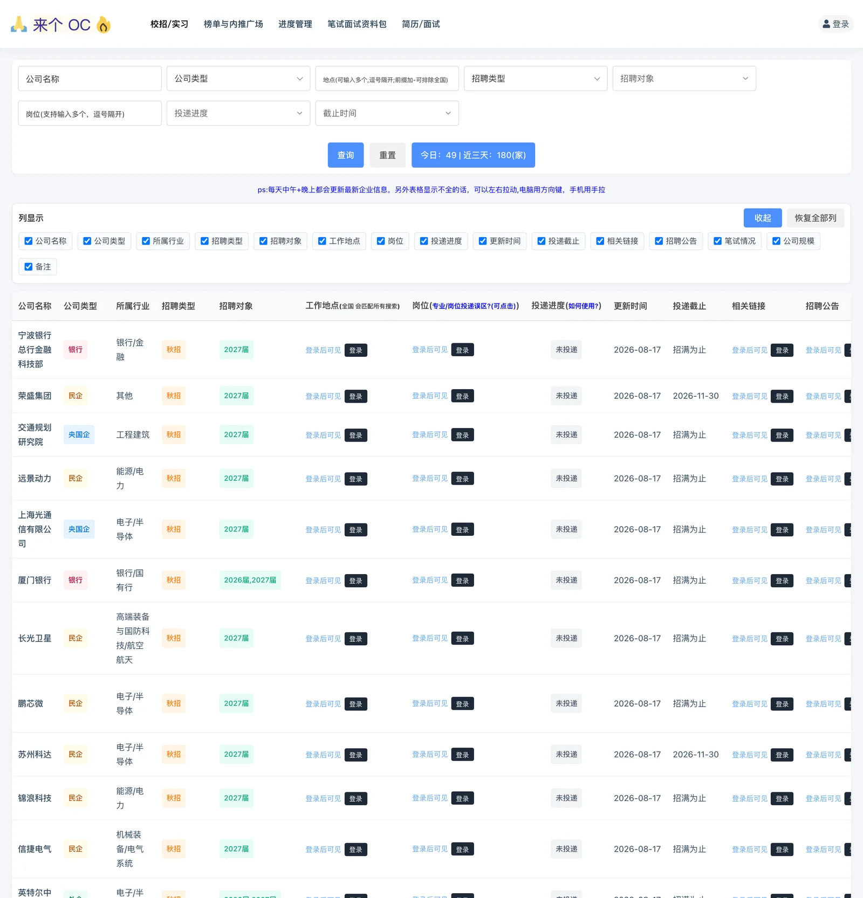Expand the 招聘对象 dropdown
863x898 pixels.
684,79
